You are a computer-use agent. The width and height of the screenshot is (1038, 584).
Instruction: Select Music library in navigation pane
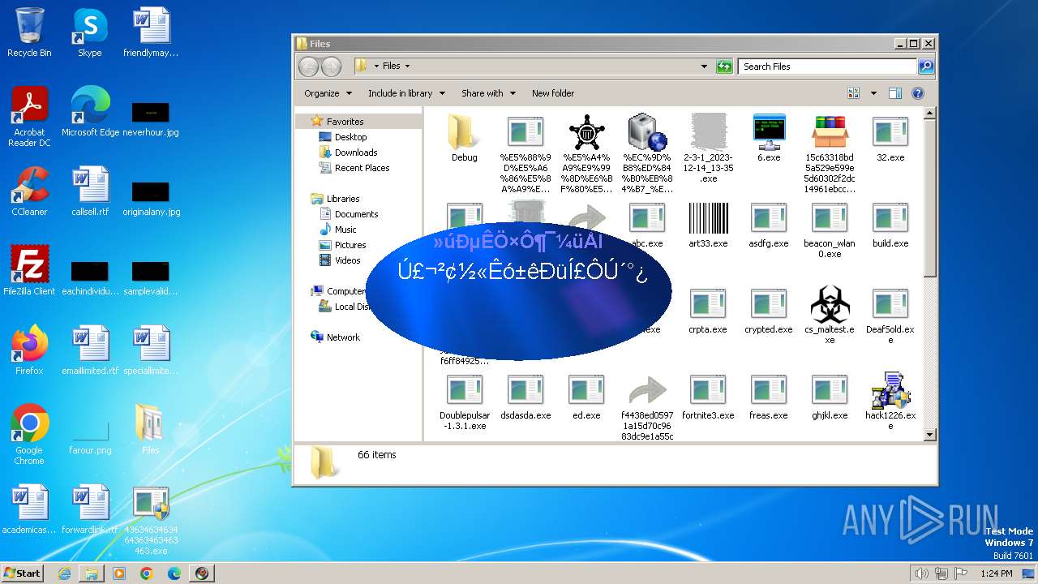(x=345, y=230)
